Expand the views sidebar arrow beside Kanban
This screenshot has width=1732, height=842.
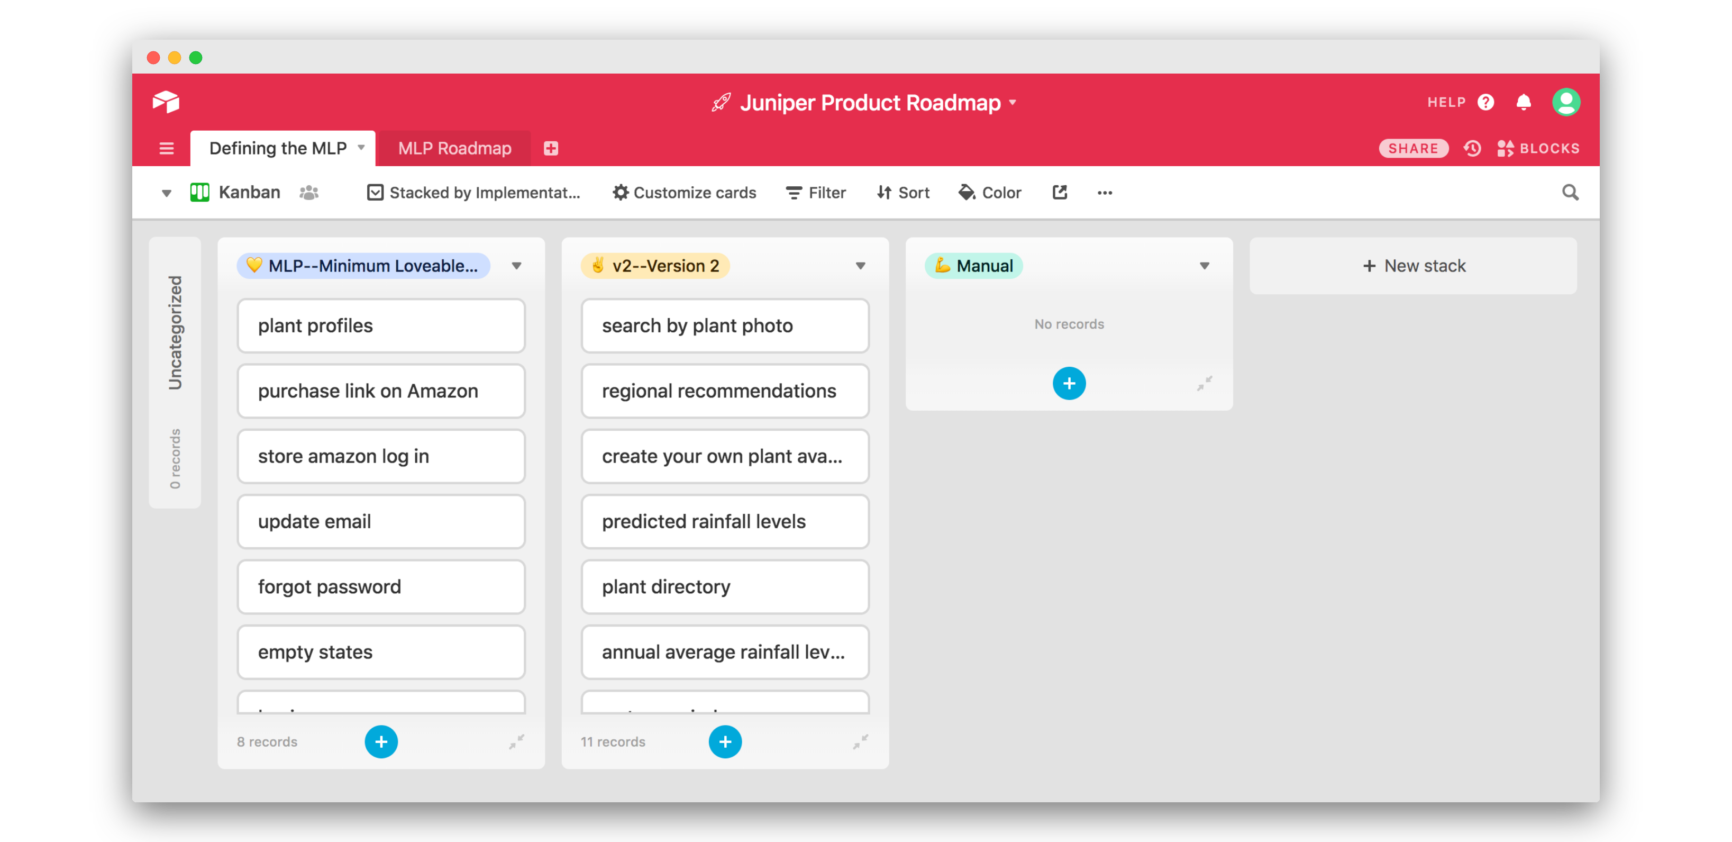pyautogui.click(x=166, y=194)
